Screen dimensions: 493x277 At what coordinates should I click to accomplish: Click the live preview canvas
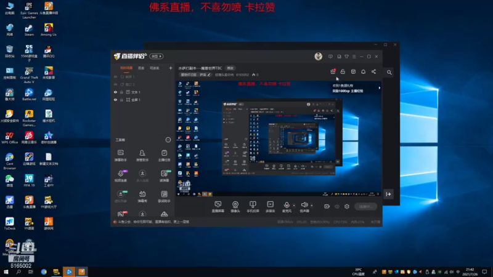[279, 138]
